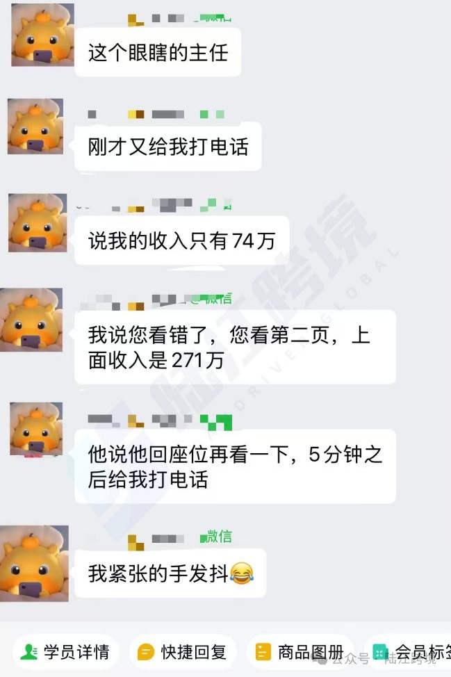451x677 pixels.
Task: Select the message bubble 这个眼瞎的主任
Action: coord(158,52)
